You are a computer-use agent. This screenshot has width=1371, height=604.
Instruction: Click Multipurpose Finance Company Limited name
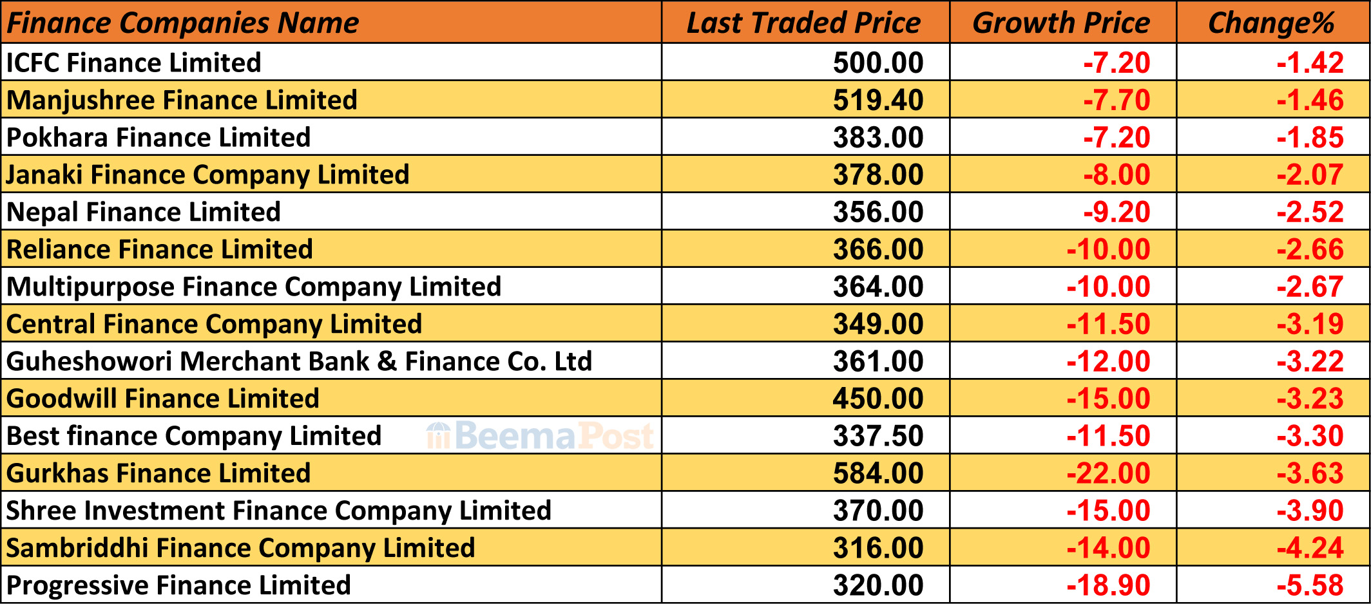click(254, 287)
